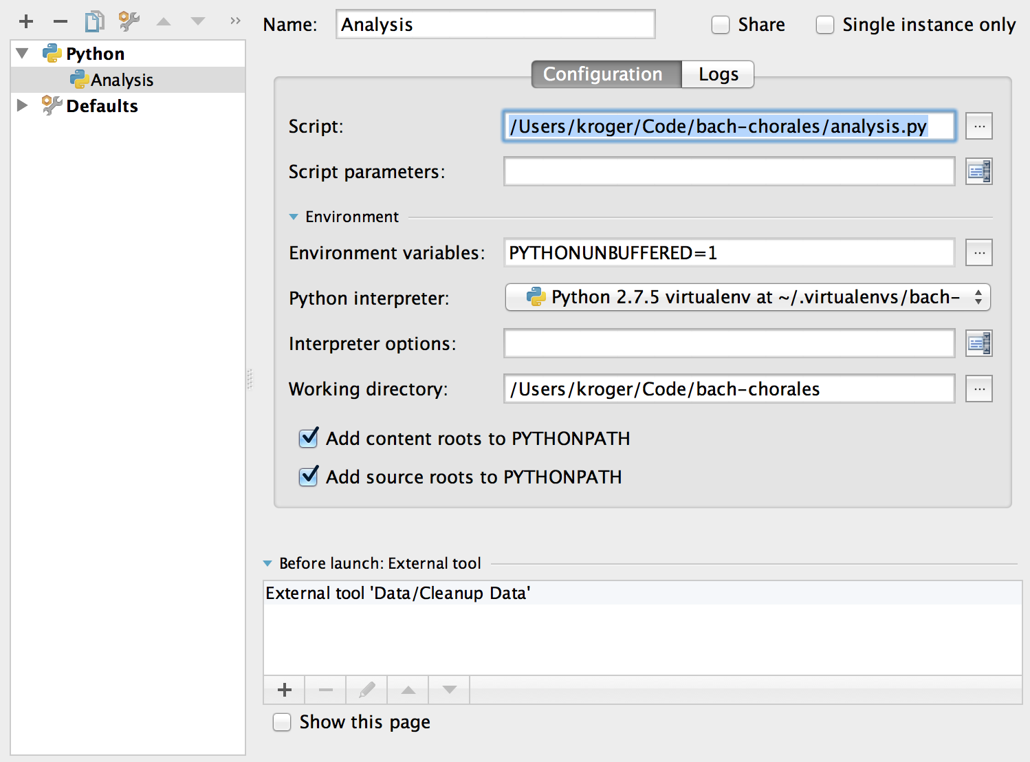Click the Name input field

click(495, 25)
